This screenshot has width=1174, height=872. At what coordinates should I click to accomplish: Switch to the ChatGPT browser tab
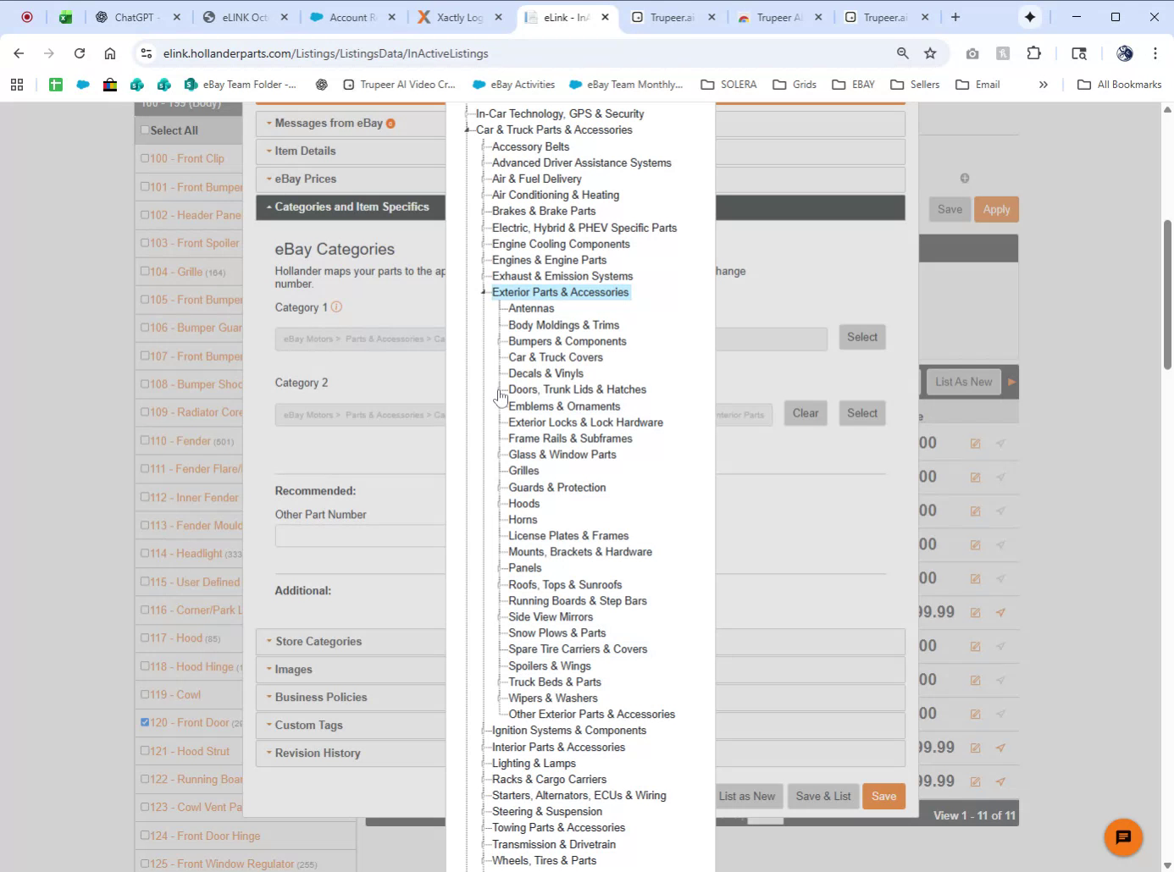(x=137, y=17)
